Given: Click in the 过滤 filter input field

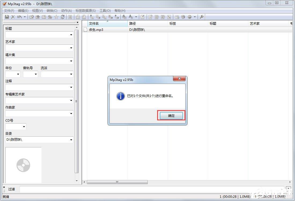Looking at the screenshot, I should [152, 189].
